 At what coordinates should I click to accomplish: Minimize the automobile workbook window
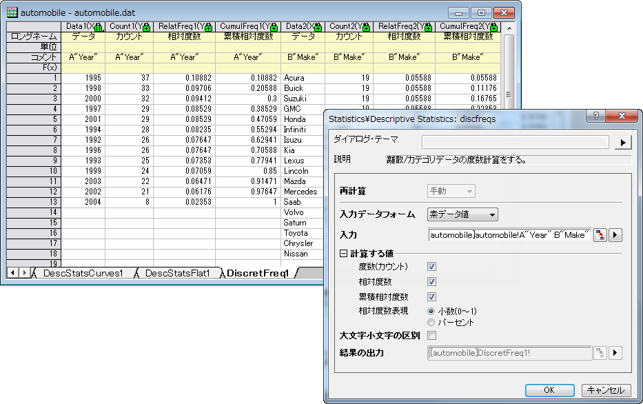[x=458, y=12]
